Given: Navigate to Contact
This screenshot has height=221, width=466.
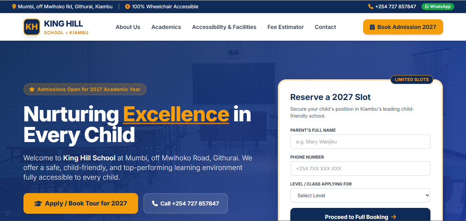Looking at the screenshot, I should point(325,27).
